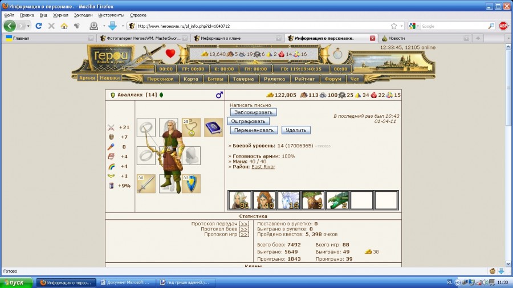
Task: Switch to Информация о клане tab
Action: coord(237,38)
